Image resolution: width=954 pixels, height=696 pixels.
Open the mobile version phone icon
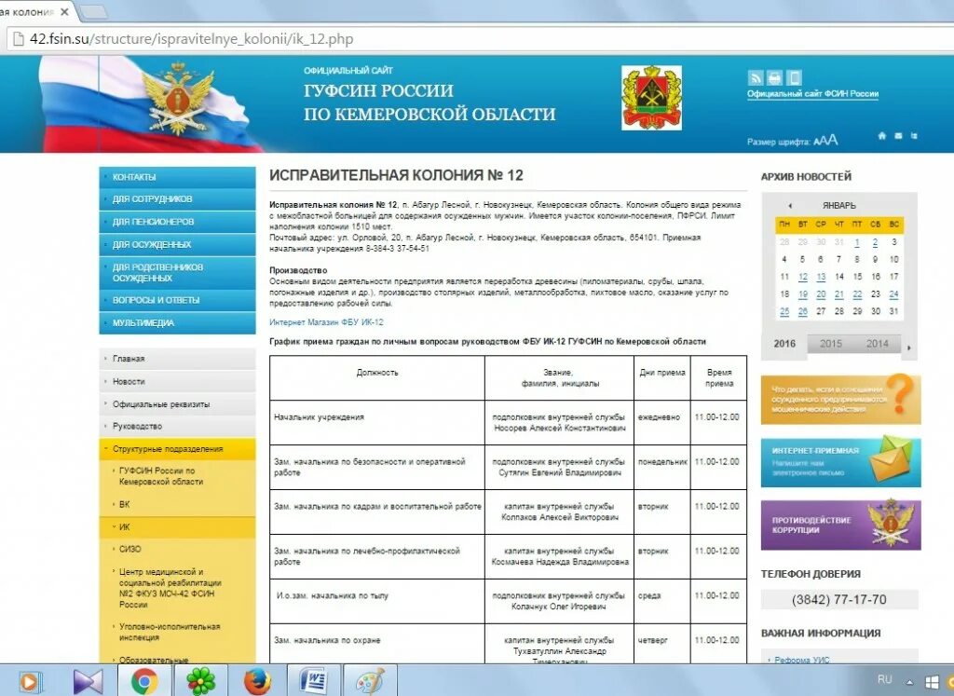pos(794,78)
